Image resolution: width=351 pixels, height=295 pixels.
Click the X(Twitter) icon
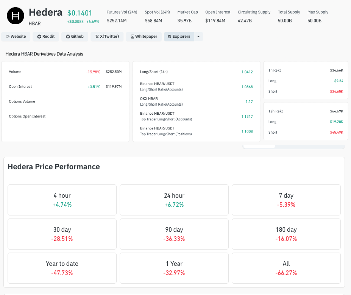pos(96,36)
